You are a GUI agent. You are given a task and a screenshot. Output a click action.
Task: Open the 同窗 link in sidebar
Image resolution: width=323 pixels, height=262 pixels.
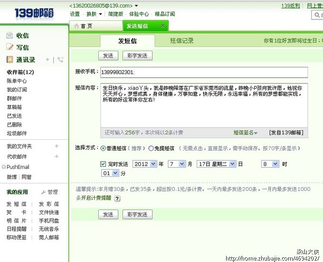(27, 177)
